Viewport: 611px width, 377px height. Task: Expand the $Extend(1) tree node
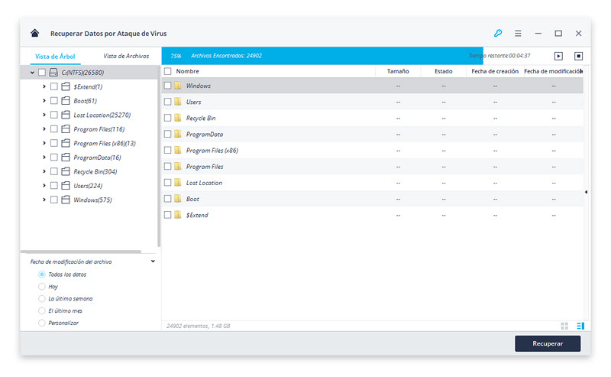tap(44, 86)
